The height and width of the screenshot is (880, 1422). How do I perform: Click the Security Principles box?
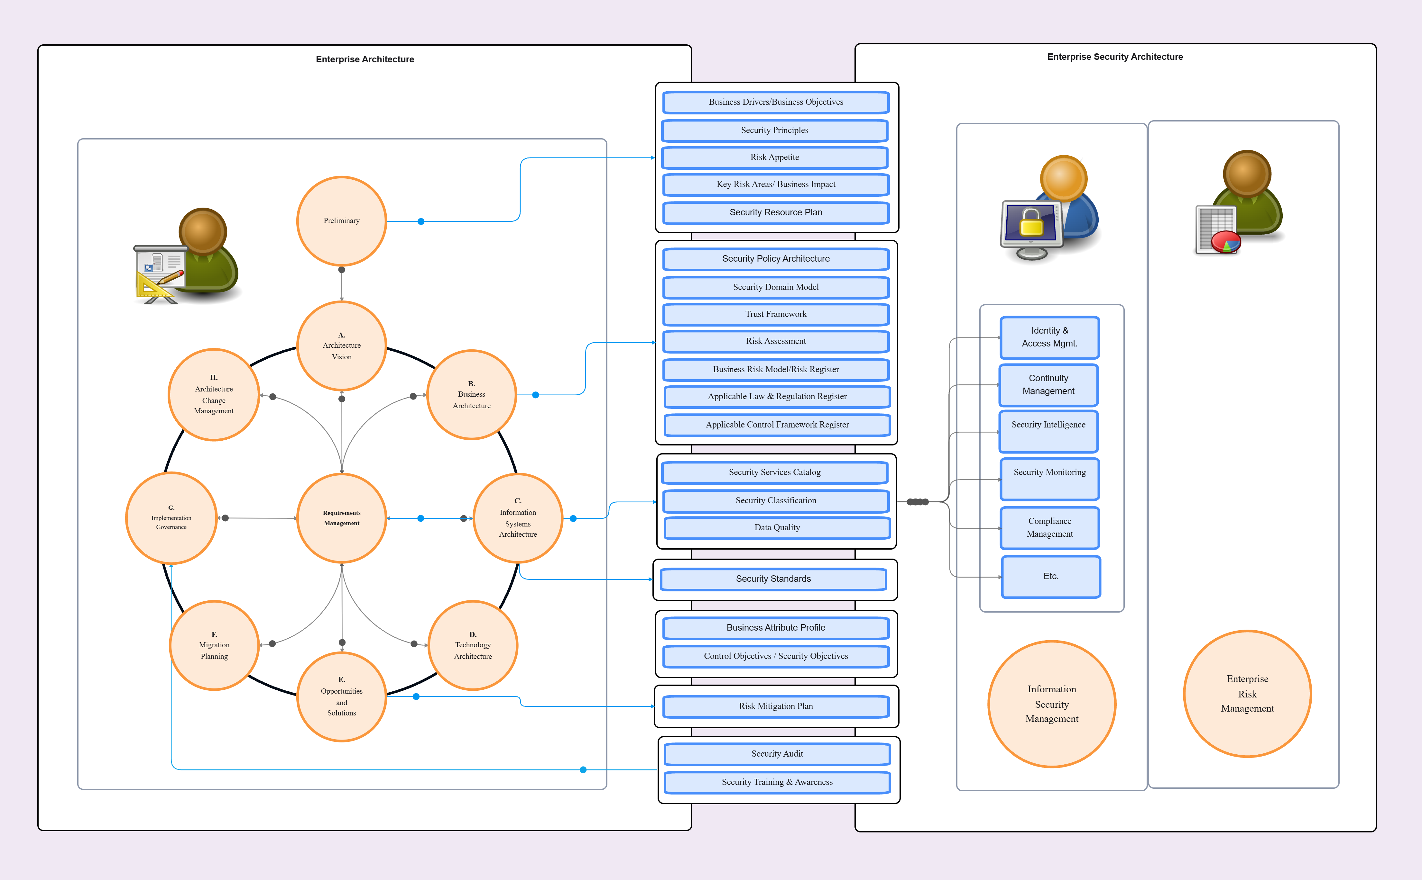coord(775,130)
